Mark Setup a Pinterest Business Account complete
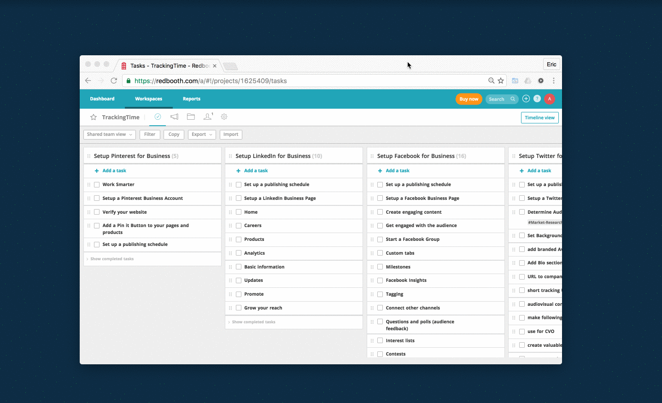Image resolution: width=662 pixels, height=403 pixels. (x=97, y=199)
